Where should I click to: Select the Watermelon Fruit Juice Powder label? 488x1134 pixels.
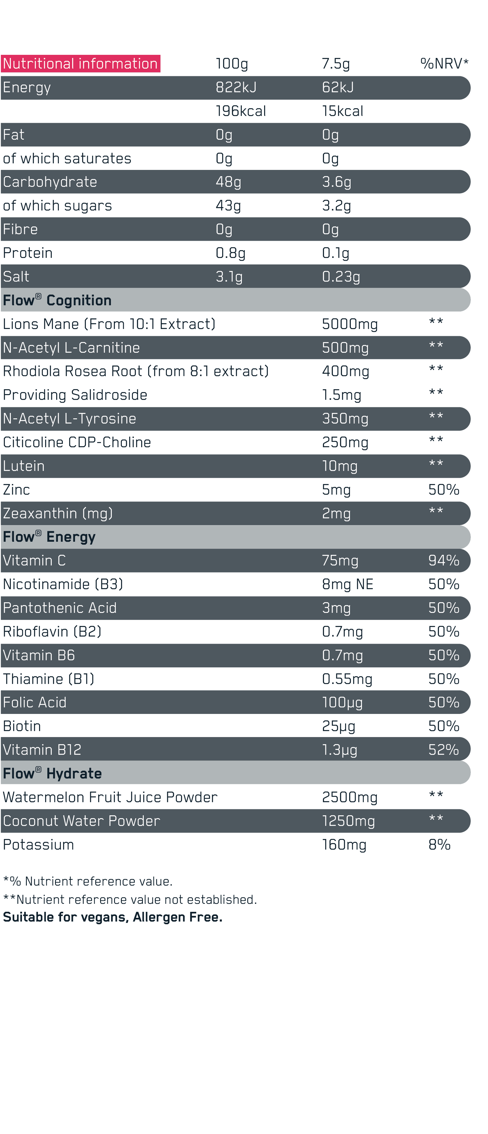(x=110, y=797)
